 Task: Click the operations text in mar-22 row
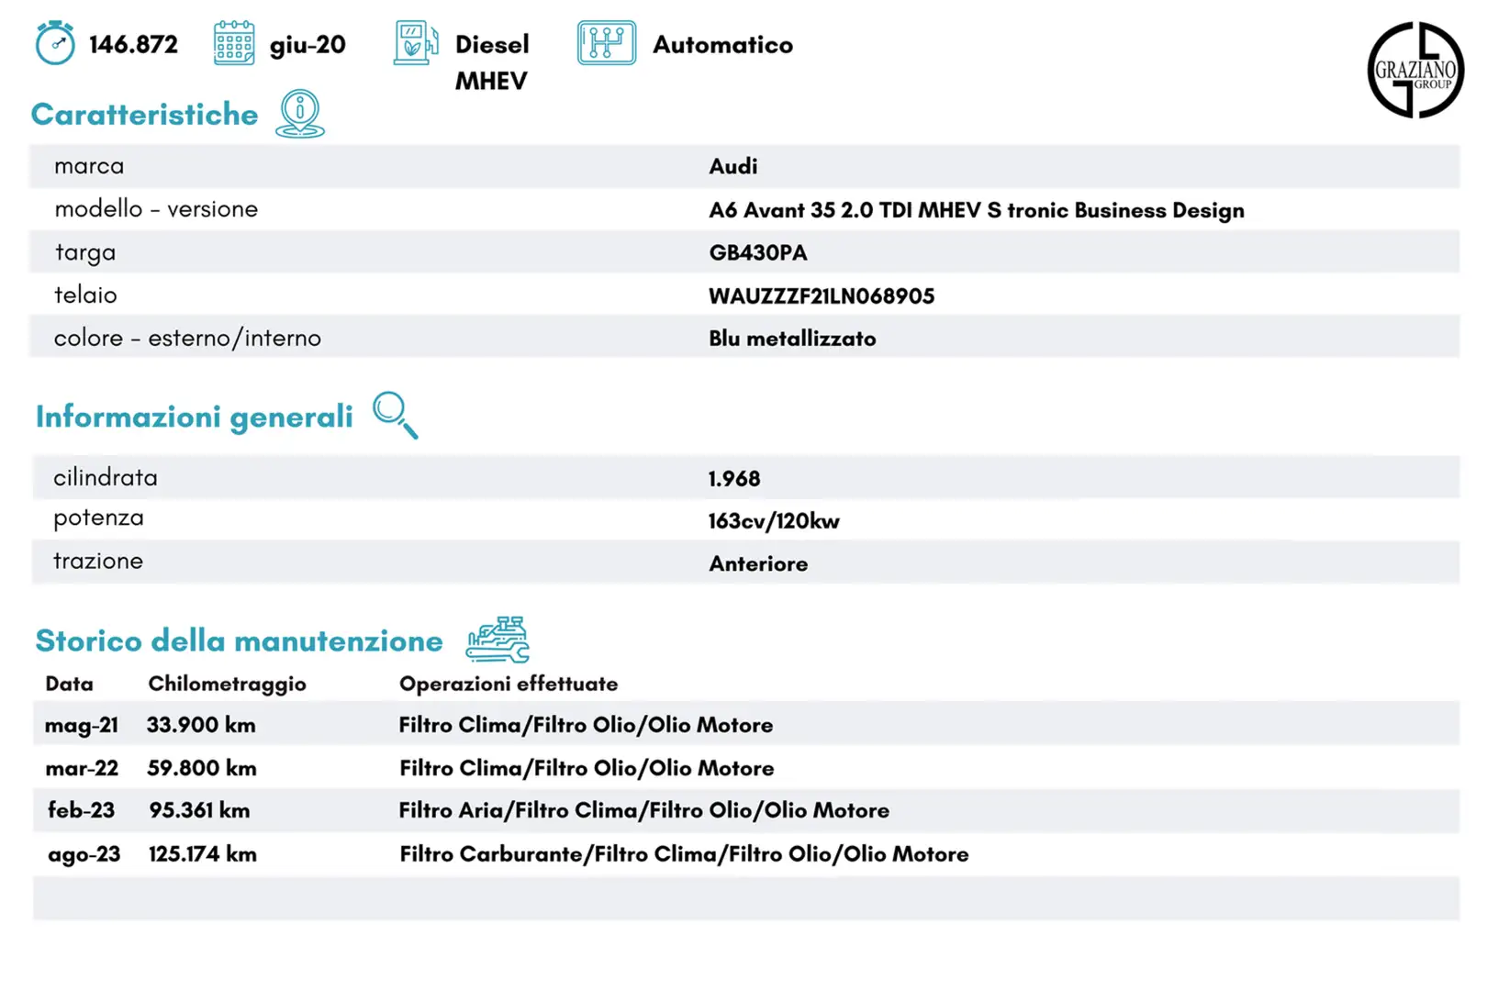coord(587,768)
